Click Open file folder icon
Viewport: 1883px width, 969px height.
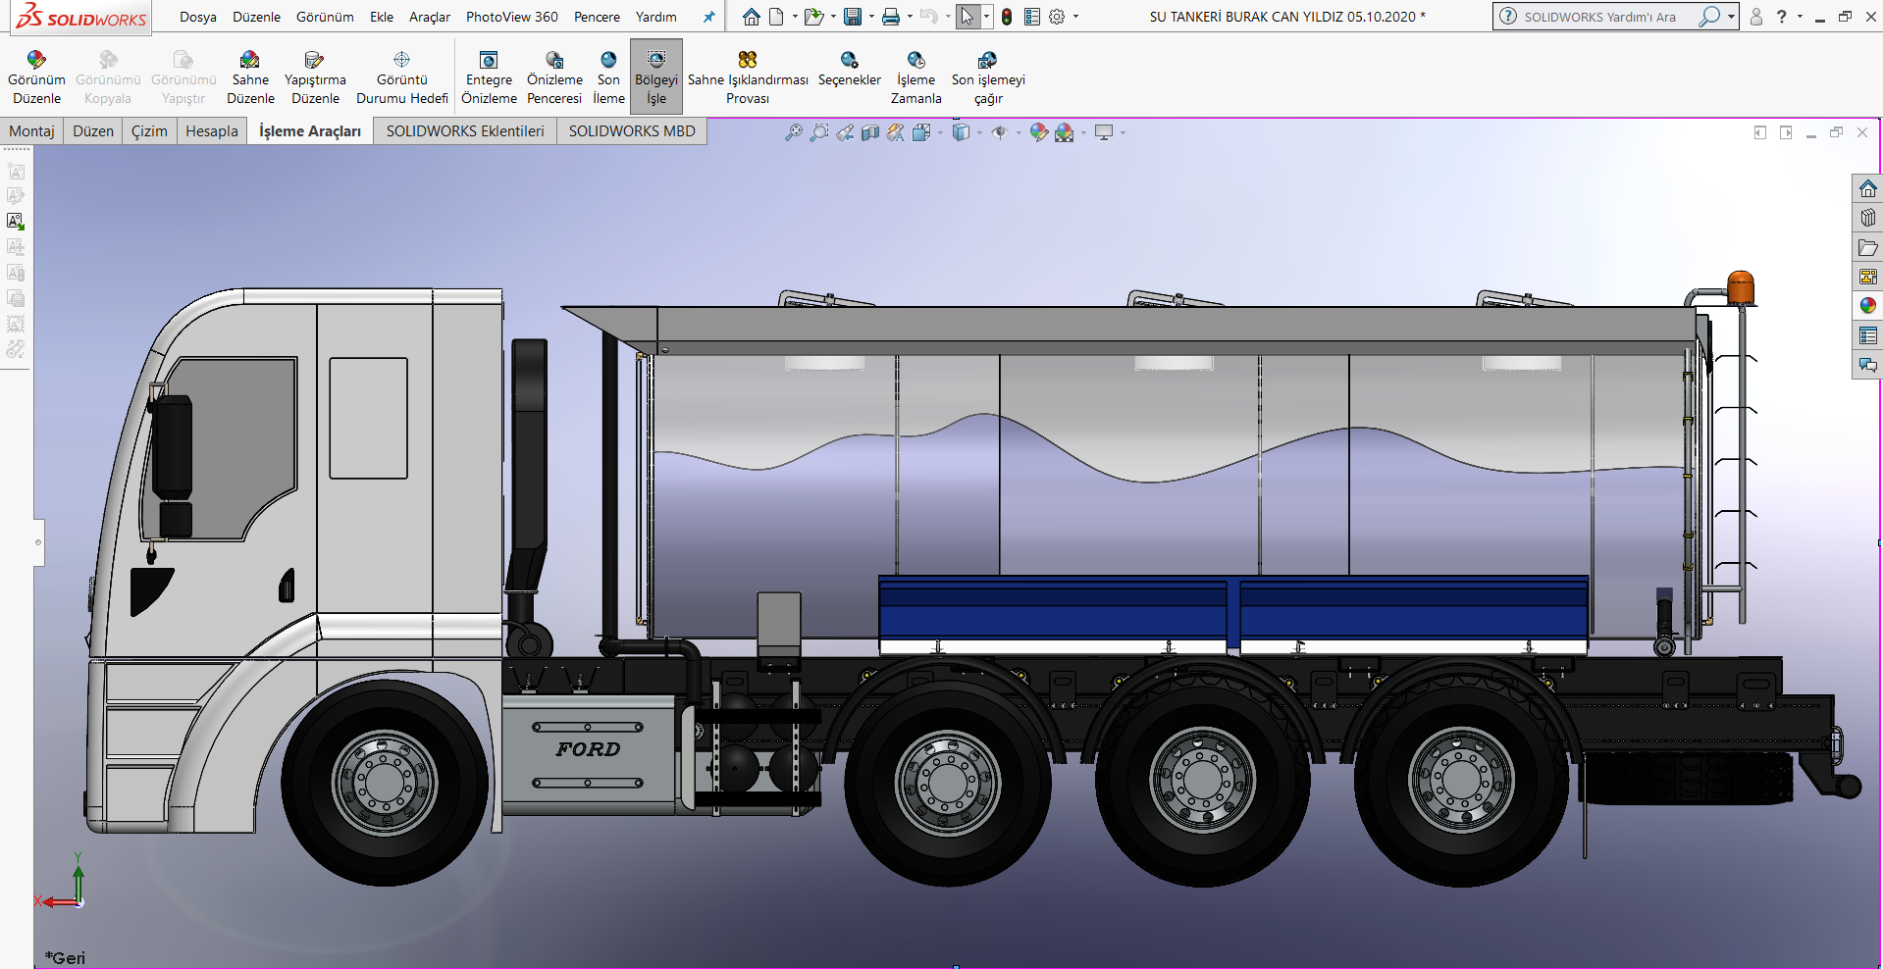tap(813, 17)
